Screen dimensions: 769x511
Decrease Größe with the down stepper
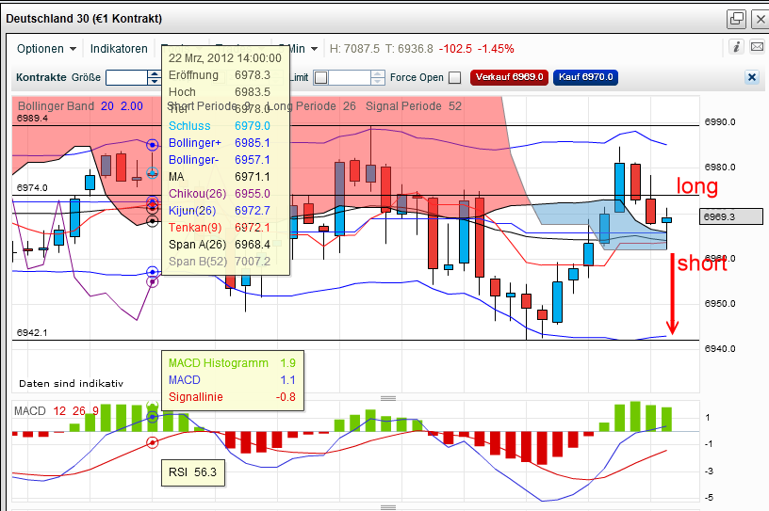[x=155, y=81]
